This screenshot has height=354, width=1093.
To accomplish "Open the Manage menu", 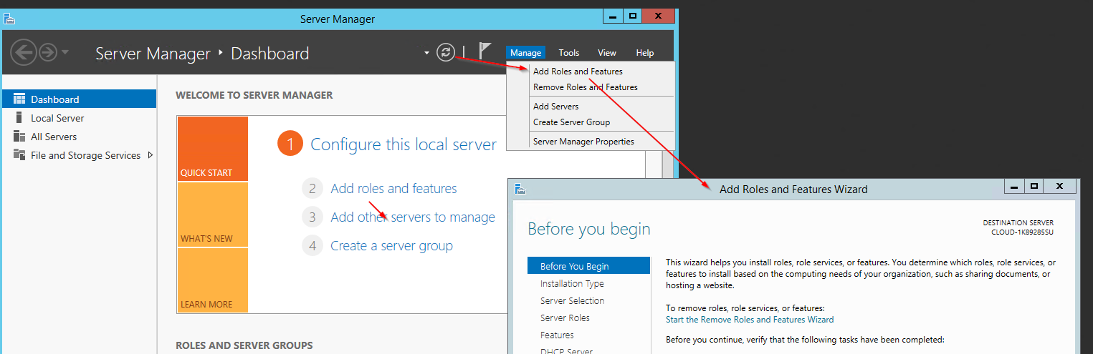I will [x=525, y=52].
